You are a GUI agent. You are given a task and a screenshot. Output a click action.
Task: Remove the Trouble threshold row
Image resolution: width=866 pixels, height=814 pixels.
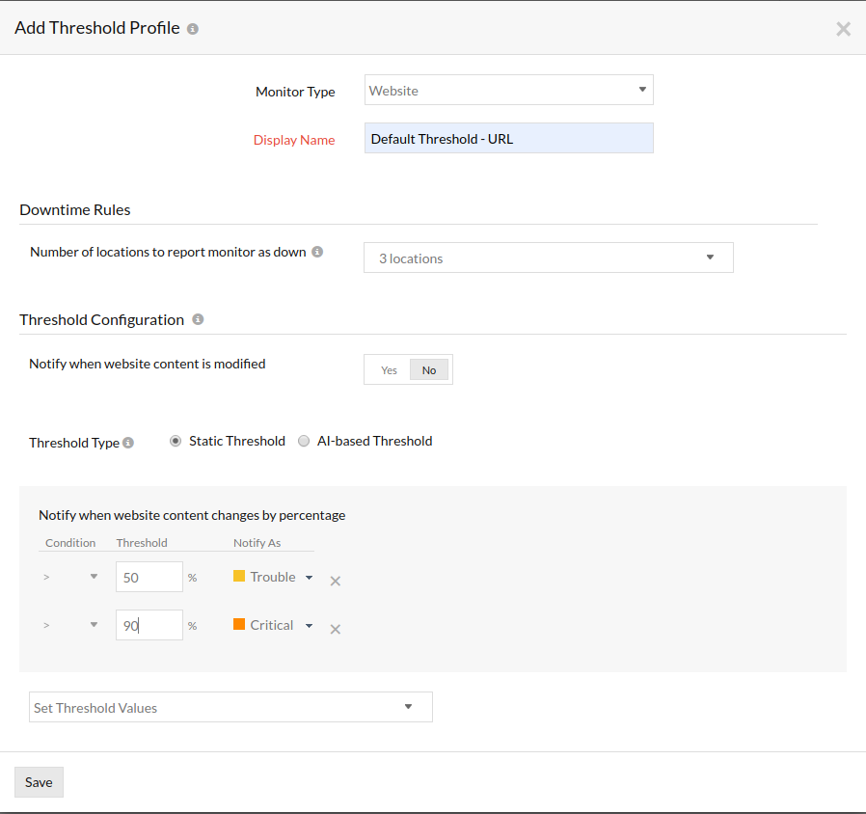tap(336, 581)
